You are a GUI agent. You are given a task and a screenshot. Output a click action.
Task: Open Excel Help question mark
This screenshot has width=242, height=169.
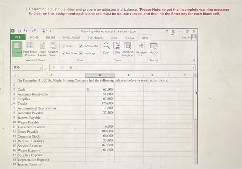click(167, 31)
